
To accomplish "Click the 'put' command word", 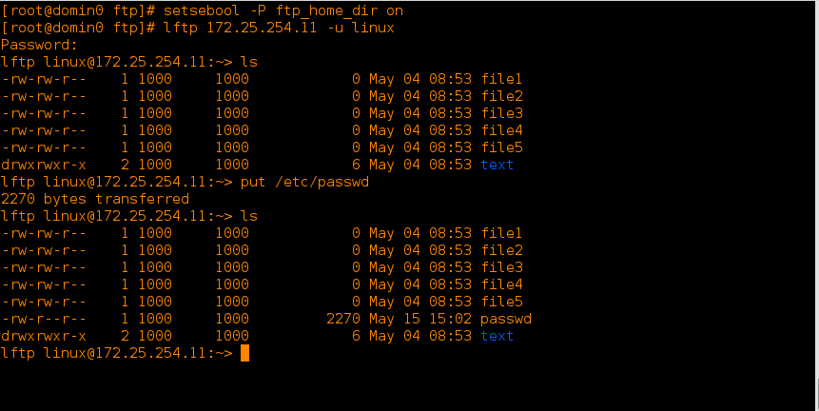I will 253,183.
